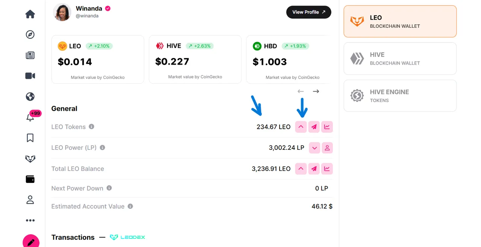This screenshot has height=247, width=481.
Task: Select the HIVE price card
Action: tap(195, 59)
